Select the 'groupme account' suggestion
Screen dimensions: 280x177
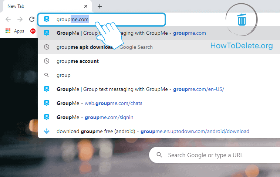[x=159, y=61]
